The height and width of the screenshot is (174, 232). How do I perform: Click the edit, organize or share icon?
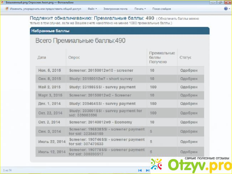click(x=7, y=9)
